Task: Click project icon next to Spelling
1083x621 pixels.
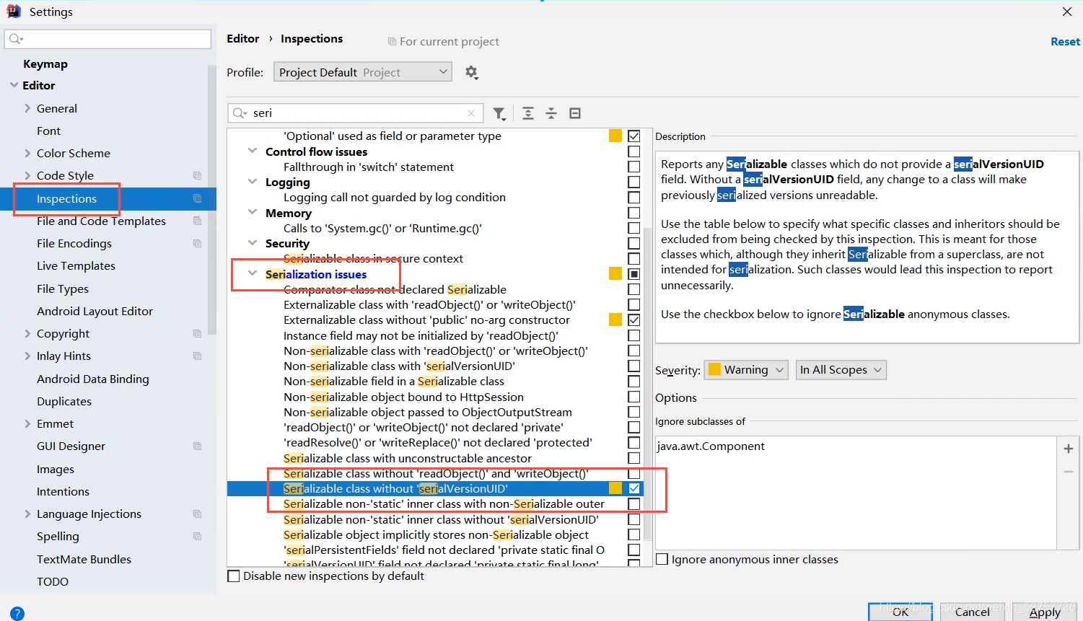Action: pyautogui.click(x=197, y=536)
